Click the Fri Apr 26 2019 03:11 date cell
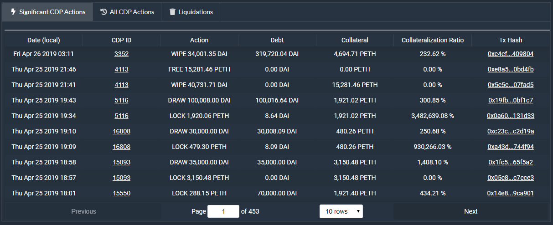553x225 pixels. tap(44, 54)
